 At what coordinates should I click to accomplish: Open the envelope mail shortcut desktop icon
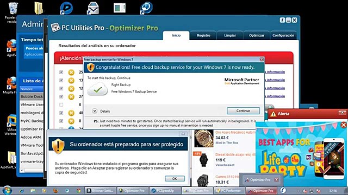tap(93, 8)
